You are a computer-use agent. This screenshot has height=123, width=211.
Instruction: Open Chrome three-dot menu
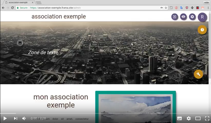pos(208,8)
